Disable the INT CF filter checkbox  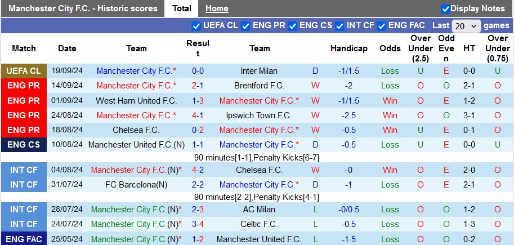pos(340,26)
